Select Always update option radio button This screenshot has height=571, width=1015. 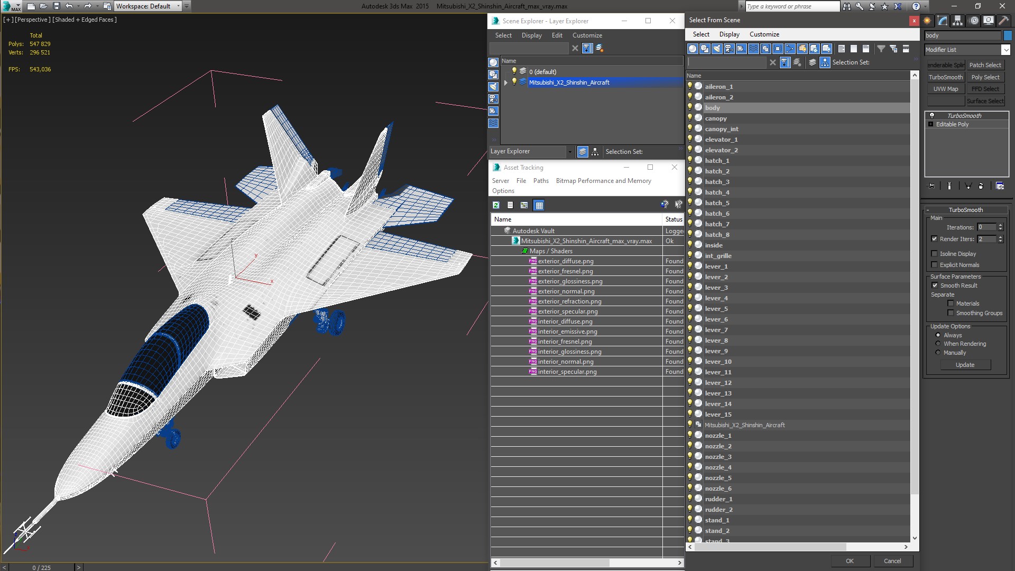tap(938, 335)
